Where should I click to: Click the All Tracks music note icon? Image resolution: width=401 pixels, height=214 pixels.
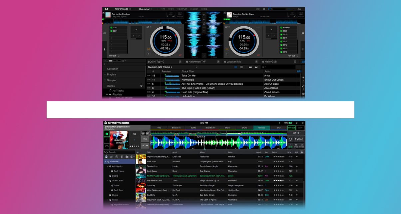click(110, 91)
